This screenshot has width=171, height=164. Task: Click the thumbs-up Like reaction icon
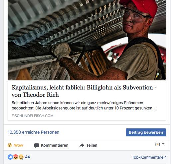click(10, 157)
